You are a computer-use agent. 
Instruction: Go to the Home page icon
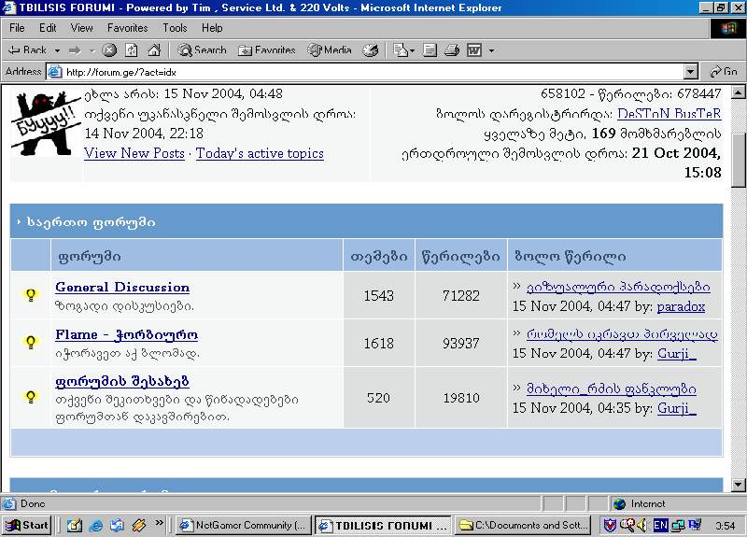pos(153,50)
